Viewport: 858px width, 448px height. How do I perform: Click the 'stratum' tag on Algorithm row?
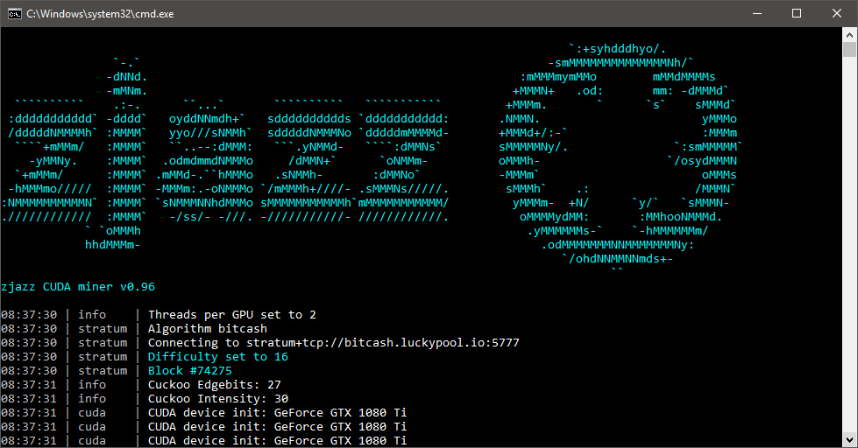click(103, 329)
